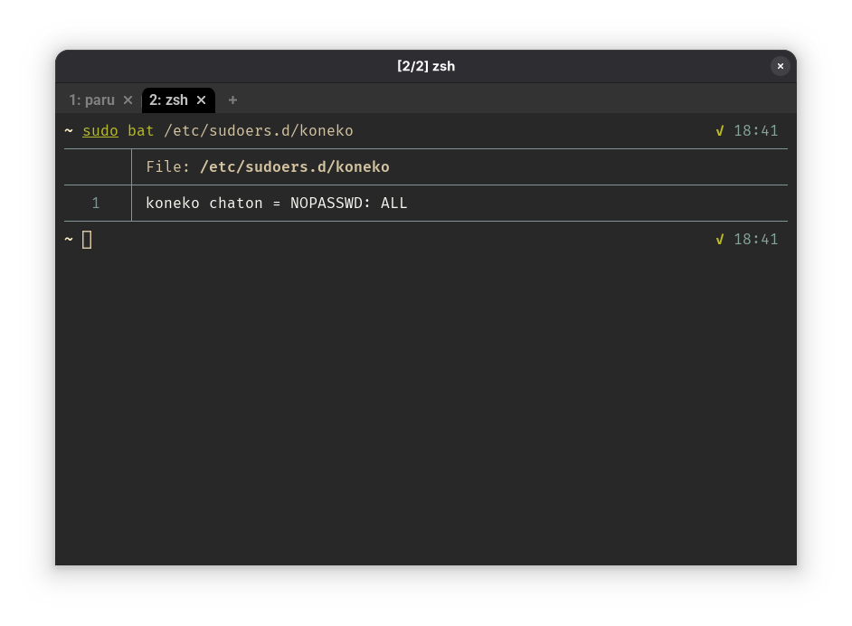Click the word 'NOPASSWD:' in the output
This screenshot has height=626, width=852.
330,204
